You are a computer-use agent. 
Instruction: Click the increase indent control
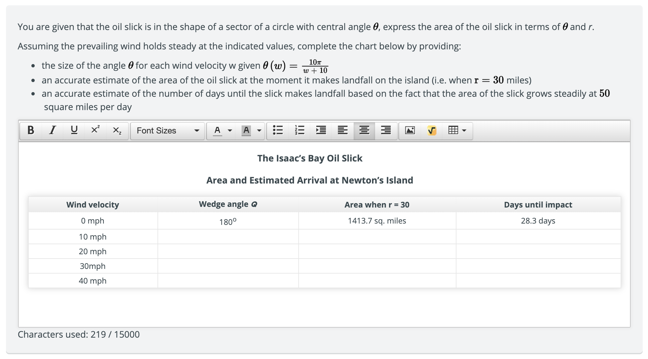(x=321, y=130)
